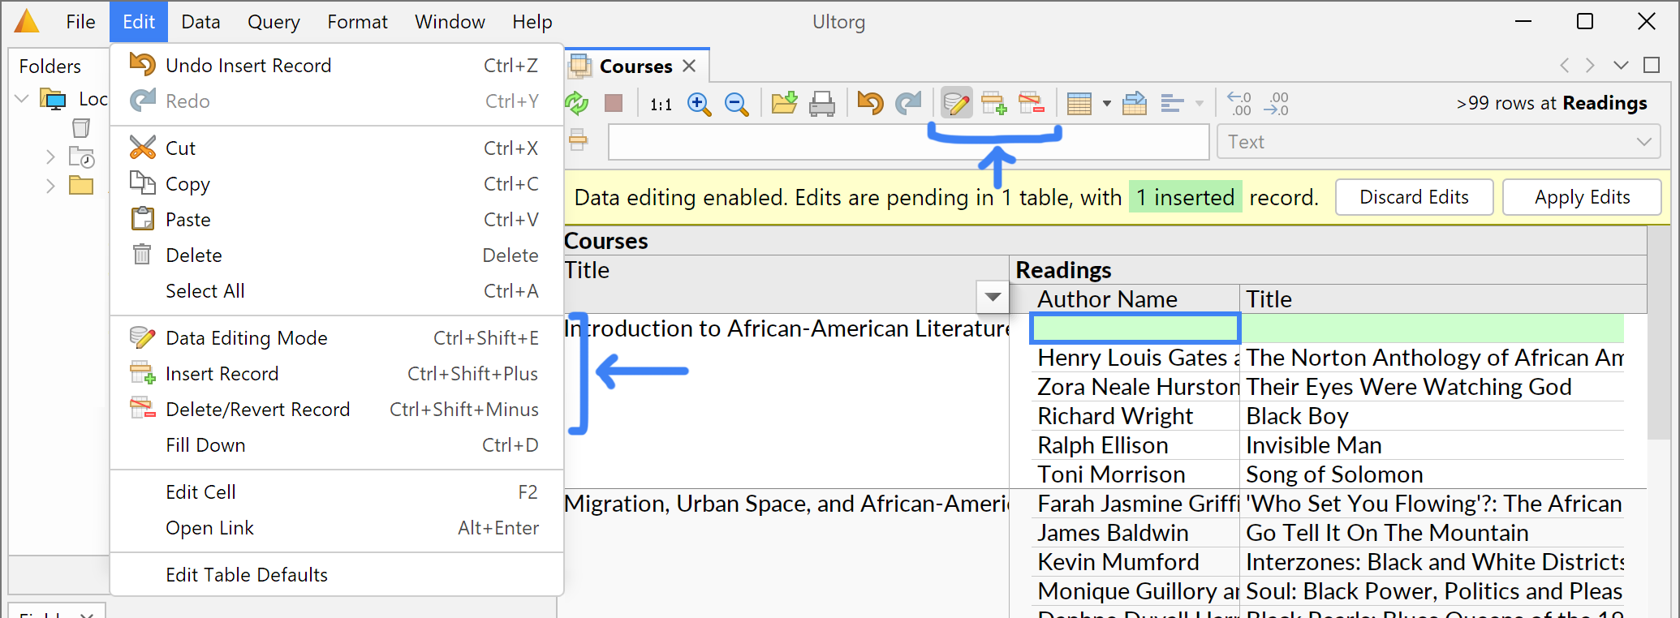
Task: Reset zoom to 1:1
Action: click(661, 104)
